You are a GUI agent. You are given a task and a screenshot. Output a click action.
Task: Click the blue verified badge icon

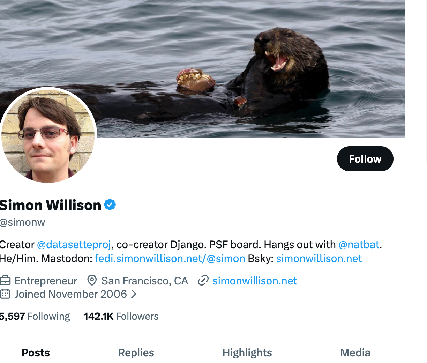click(x=110, y=205)
